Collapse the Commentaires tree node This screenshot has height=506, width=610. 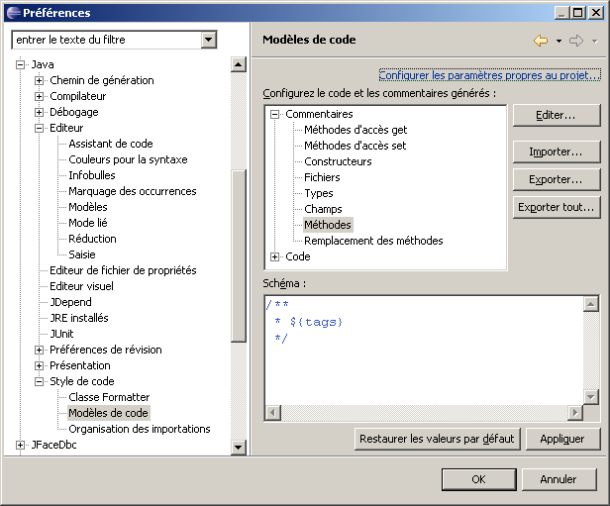[275, 114]
